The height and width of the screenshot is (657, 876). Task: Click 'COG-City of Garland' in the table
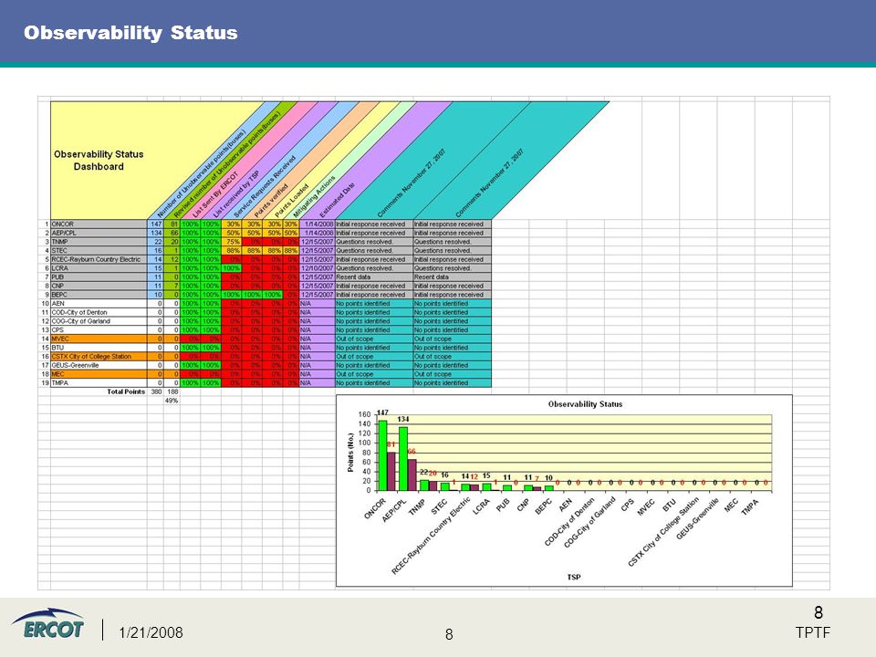pos(99,321)
